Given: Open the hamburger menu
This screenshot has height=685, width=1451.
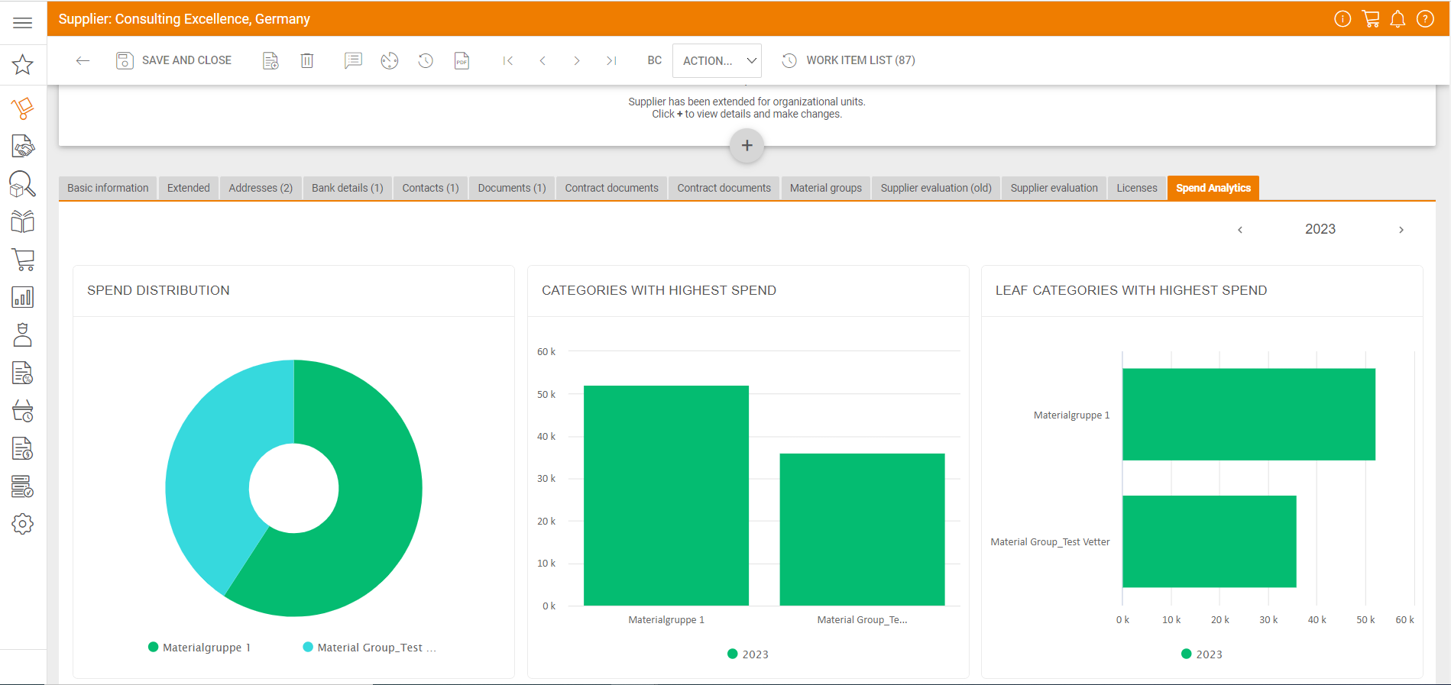Looking at the screenshot, I should [23, 22].
